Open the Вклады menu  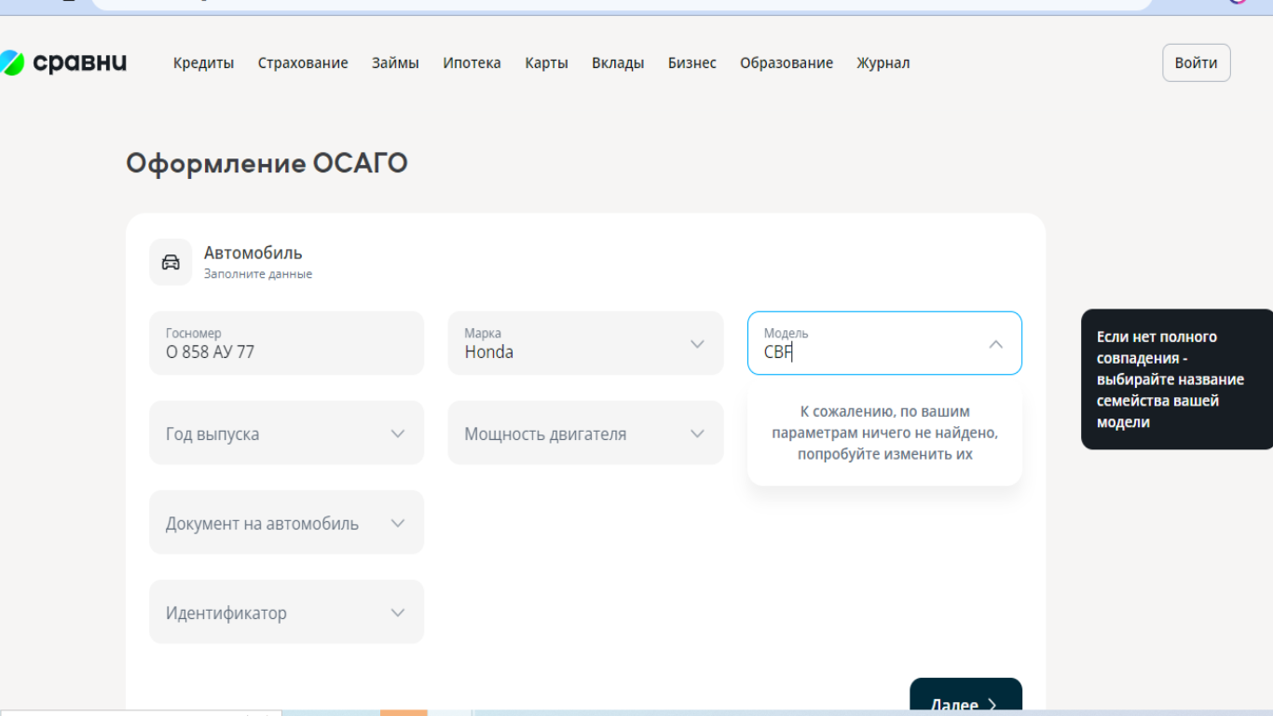[618, 63]
